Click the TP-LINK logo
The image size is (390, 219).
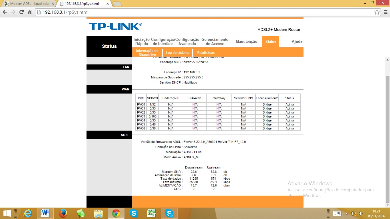(x=115, y=27)
